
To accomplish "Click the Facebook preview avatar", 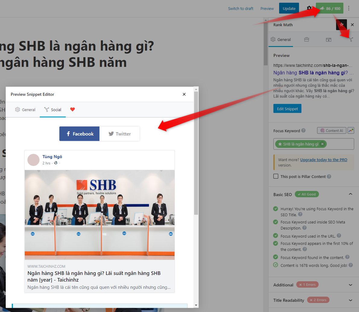I will pyautogui.click(x=33, y=160).
